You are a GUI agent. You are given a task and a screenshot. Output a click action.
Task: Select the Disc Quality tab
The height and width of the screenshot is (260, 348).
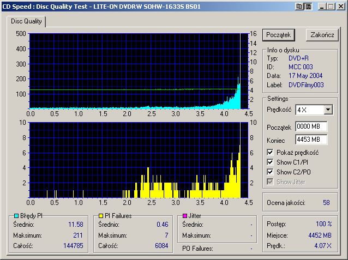coord(26,21)
